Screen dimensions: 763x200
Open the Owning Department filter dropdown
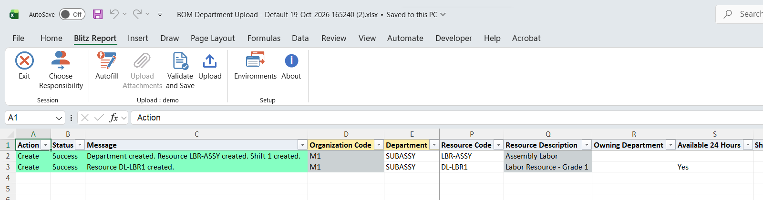click(x=670, y=145)
